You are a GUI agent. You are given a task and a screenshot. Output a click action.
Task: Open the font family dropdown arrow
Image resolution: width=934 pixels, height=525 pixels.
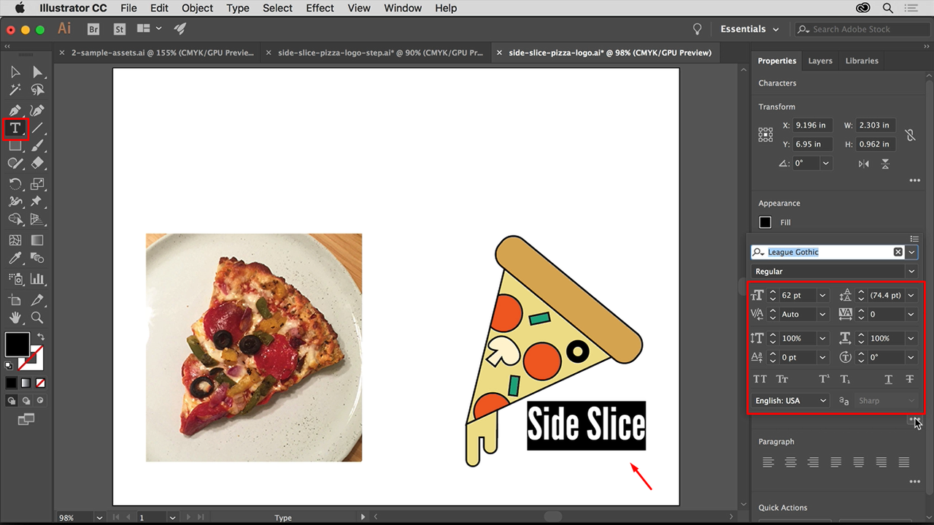[x=911, y=252]
